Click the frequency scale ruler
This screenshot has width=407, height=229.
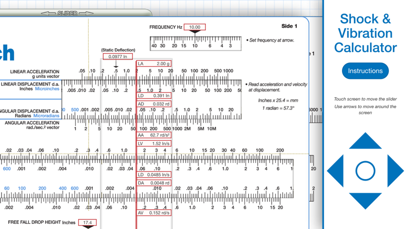[195, 43]
